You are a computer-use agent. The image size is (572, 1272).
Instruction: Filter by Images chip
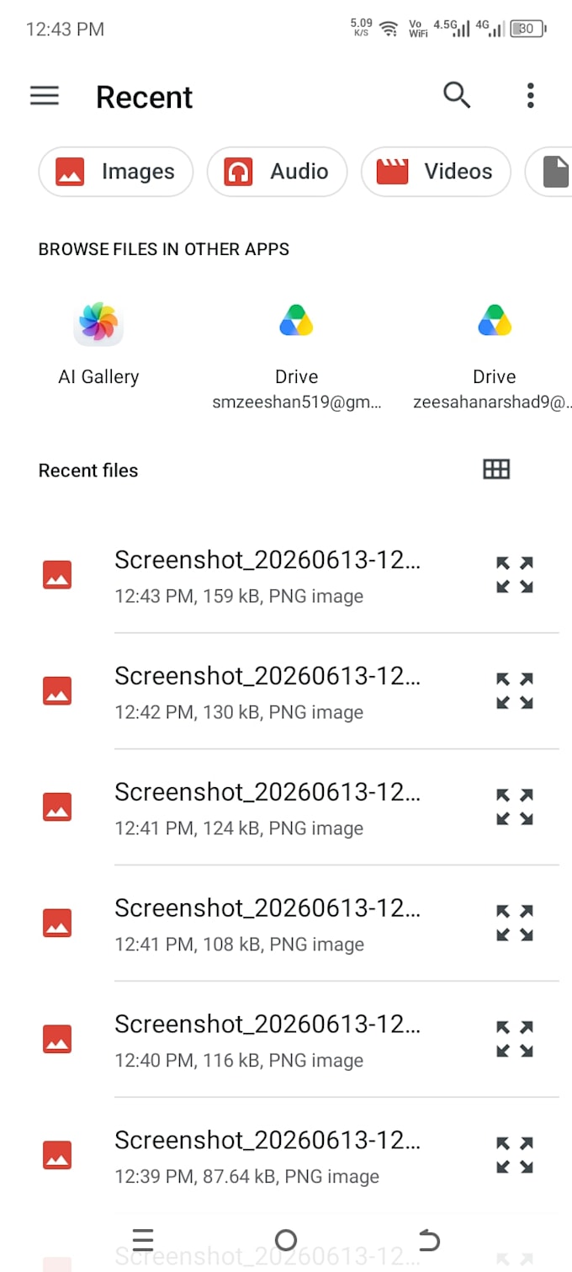(x=116, y=172)
